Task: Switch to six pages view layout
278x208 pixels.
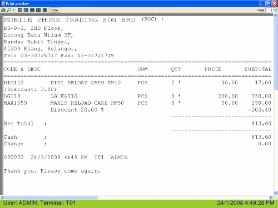Action: 44,10
